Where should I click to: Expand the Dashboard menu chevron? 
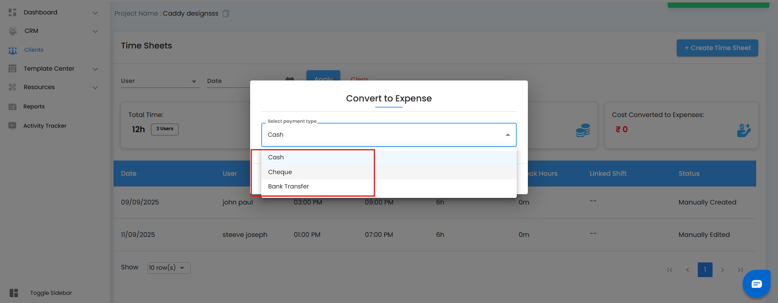(x=95, y=13)
